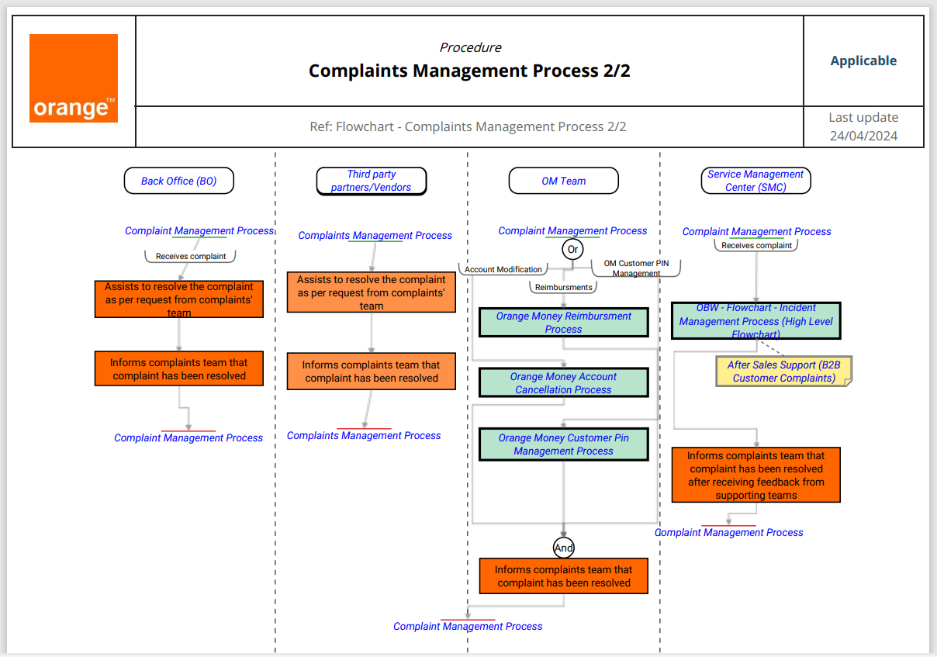Open 'Complaint Management Process' link above Back Office 'Receives complaint'

pyautogui.click(x=199, y=230)
